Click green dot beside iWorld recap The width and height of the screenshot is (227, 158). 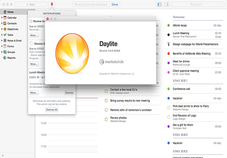[x=169, y=25]
